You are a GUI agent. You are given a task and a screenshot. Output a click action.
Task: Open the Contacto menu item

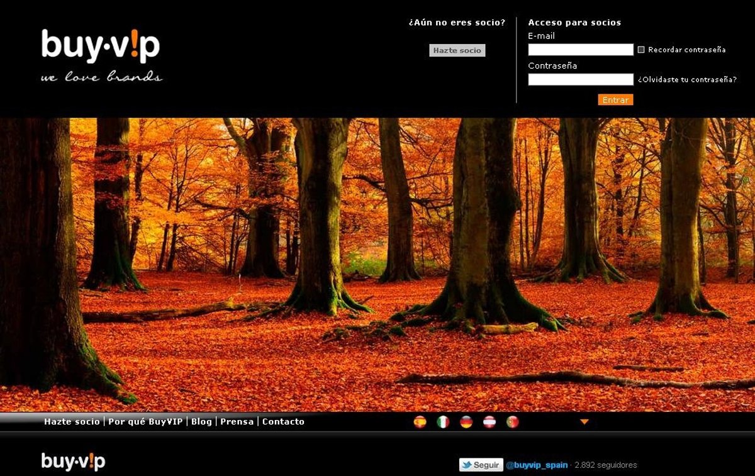[283, 422]
